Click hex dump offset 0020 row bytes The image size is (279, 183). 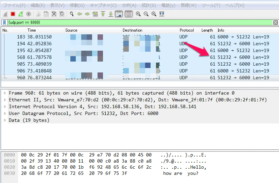[86, 167]
